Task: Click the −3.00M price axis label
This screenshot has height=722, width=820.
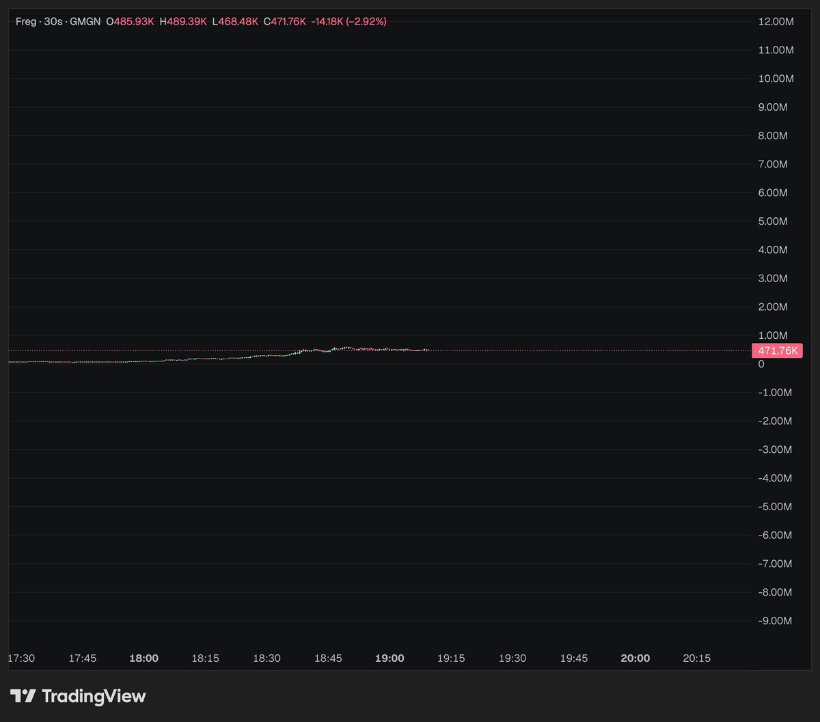Action: [x=776, y=449]
